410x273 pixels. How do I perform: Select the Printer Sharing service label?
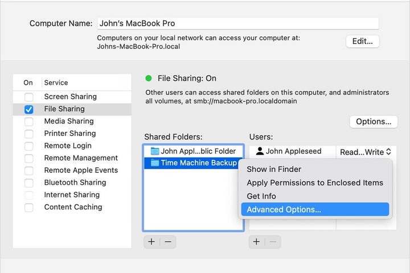coord(70,134)
